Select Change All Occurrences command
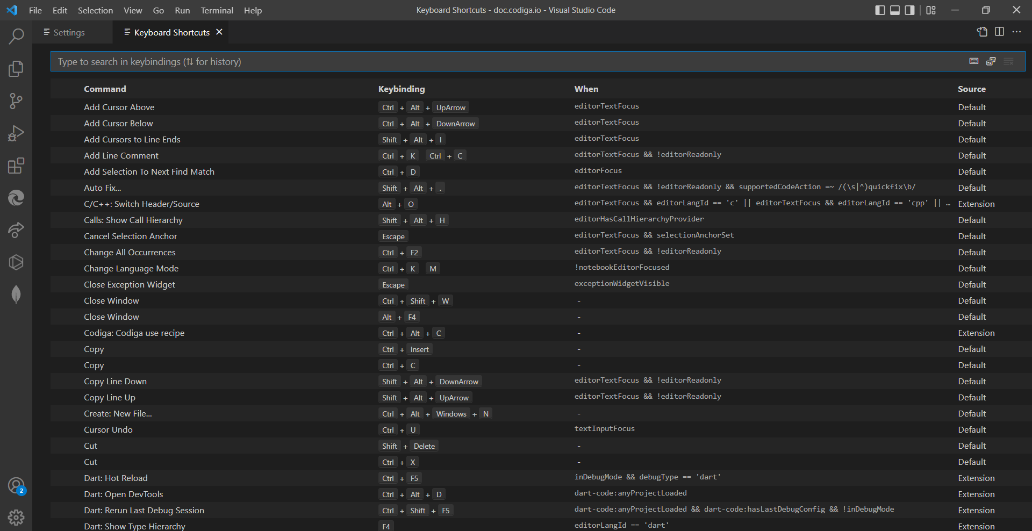This screenshot has width=1032, height=531. pos(130,252)
